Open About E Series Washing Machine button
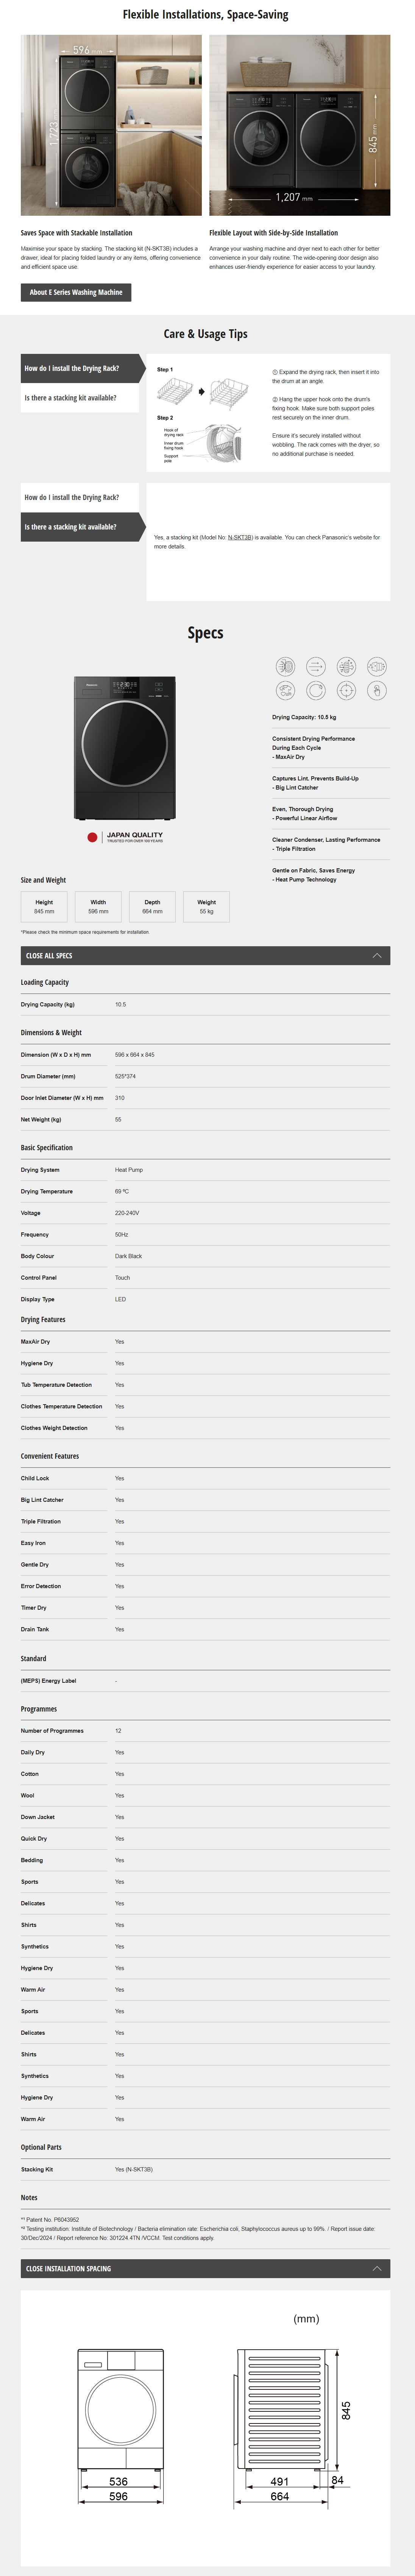 click(x=76, y=292)
